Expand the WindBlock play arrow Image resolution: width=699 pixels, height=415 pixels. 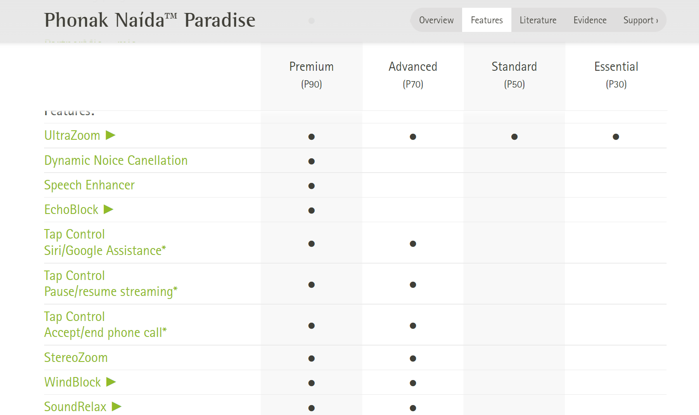[111, 382]
